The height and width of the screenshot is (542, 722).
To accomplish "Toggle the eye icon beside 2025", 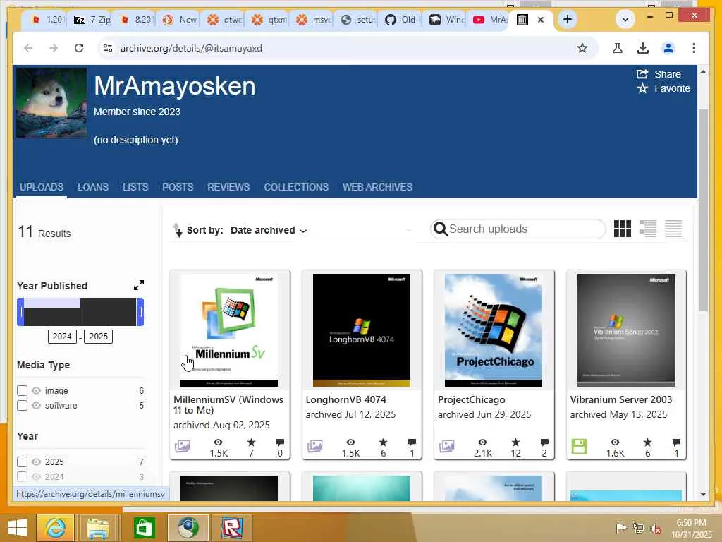I will [36, 462].
